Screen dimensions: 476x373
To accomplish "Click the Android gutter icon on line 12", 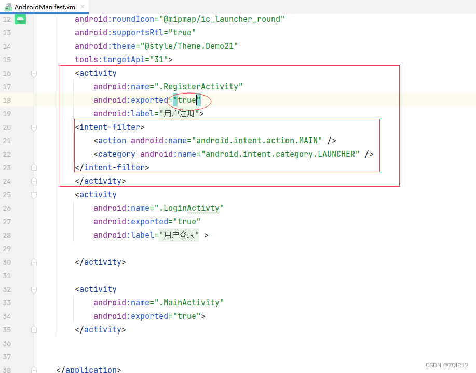I will coord(20,19).
